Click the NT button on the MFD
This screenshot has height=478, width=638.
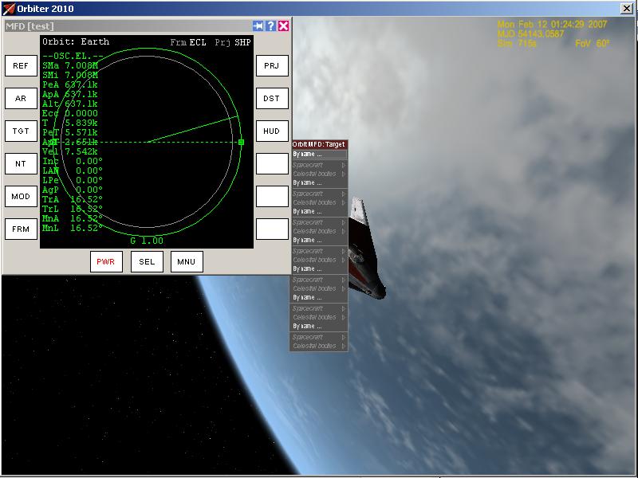[x=21, y=164]
